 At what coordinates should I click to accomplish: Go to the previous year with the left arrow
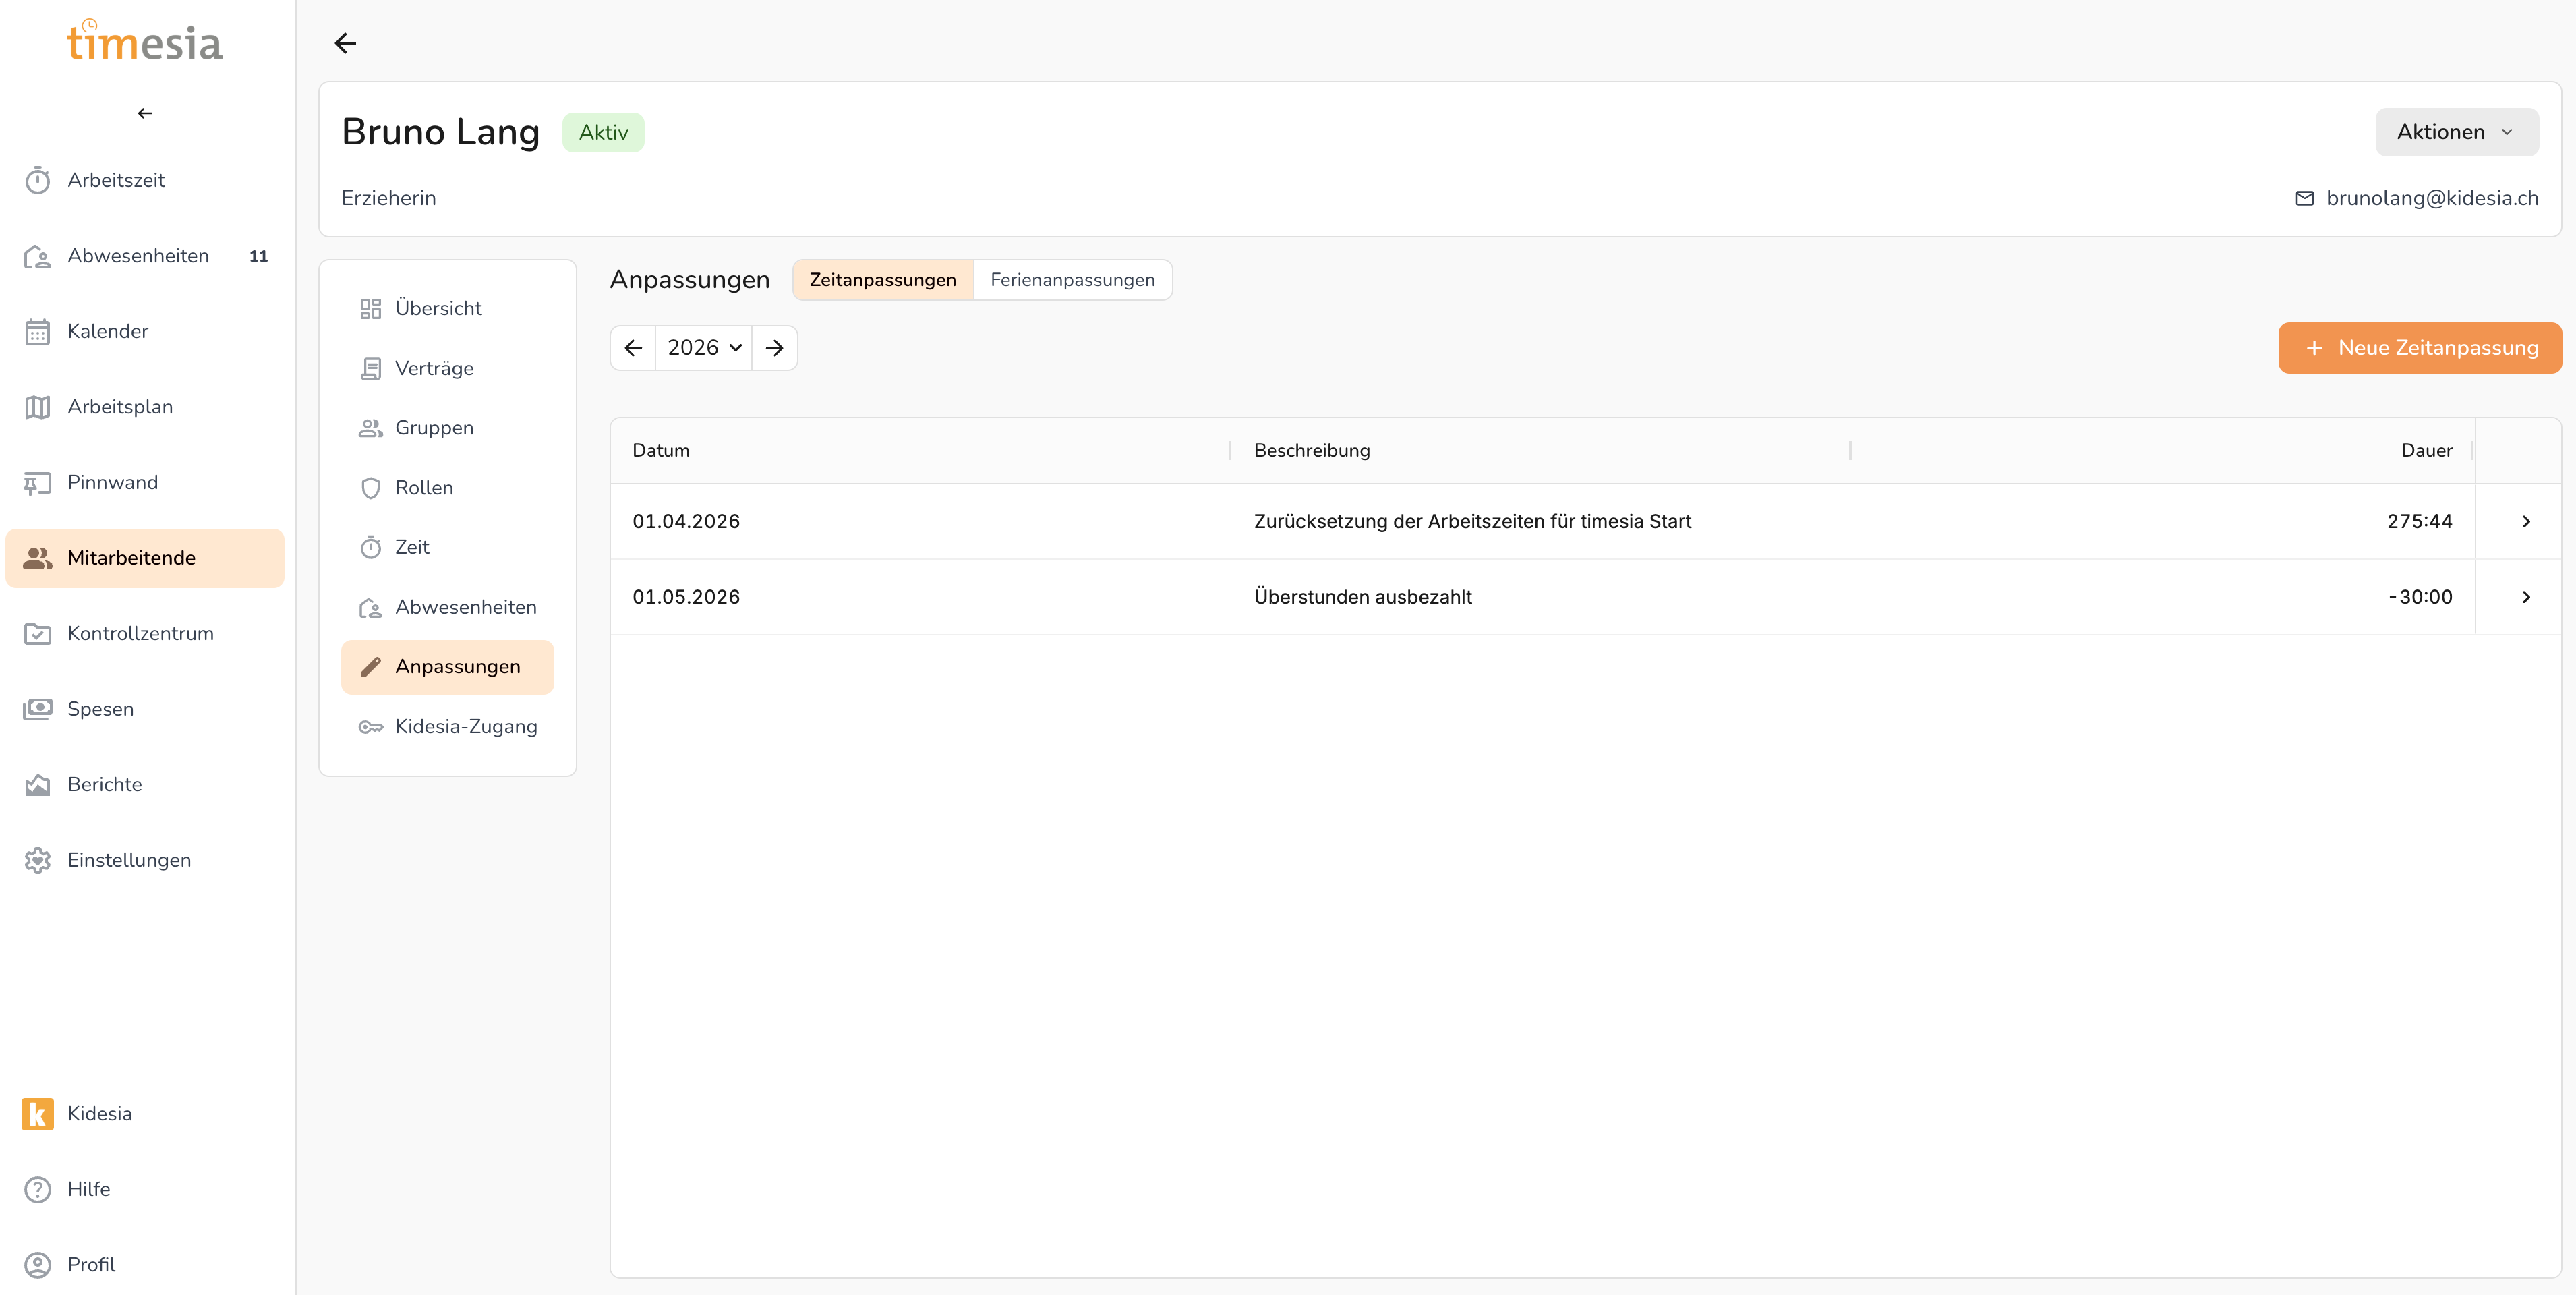tap(633, 348)
